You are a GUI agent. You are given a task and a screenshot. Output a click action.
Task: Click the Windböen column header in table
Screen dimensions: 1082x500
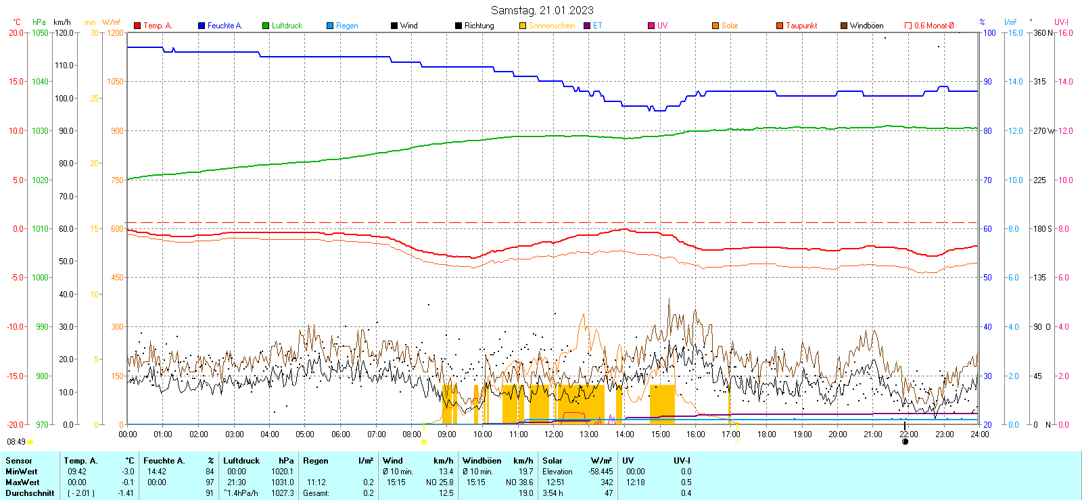click(x=482, y=461)
